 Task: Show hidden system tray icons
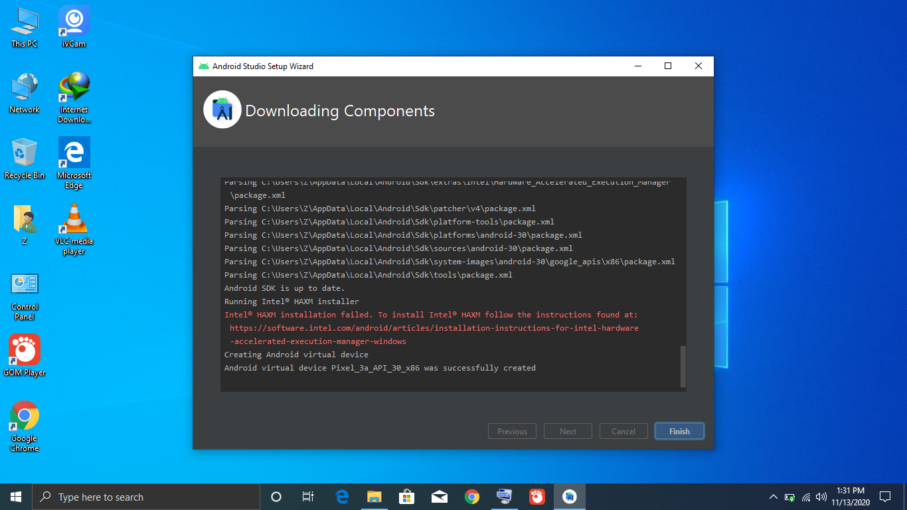(x=774, y=497)
